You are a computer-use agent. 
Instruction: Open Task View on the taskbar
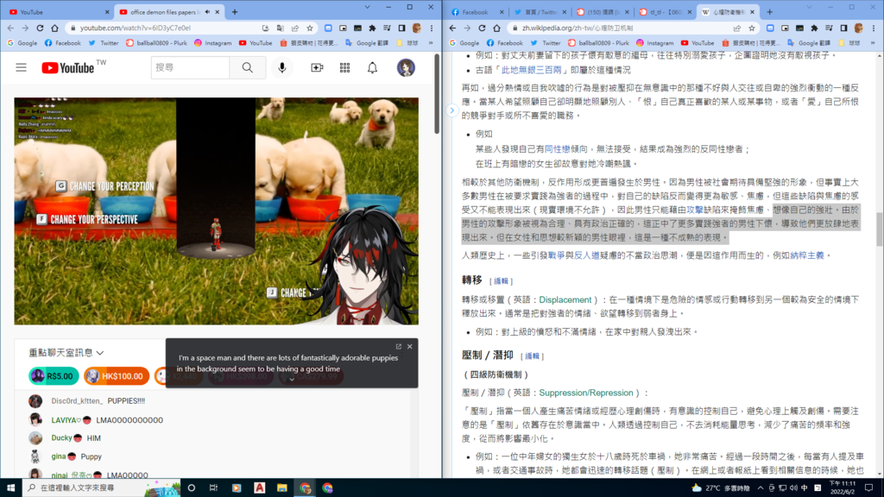tap(214, 488)
